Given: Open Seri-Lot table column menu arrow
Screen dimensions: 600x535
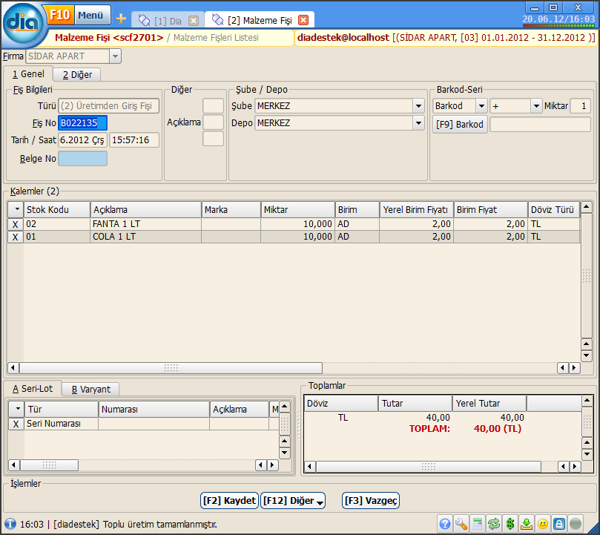Looking at the screenshot, I should click(17, 409).
